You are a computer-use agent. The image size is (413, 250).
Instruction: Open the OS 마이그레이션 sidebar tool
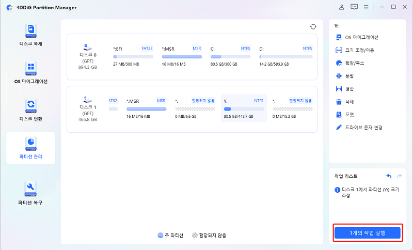pos(31,73)
